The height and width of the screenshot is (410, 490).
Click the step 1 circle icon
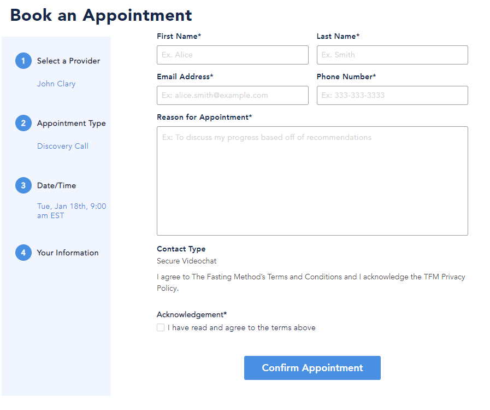pos(23,61)
